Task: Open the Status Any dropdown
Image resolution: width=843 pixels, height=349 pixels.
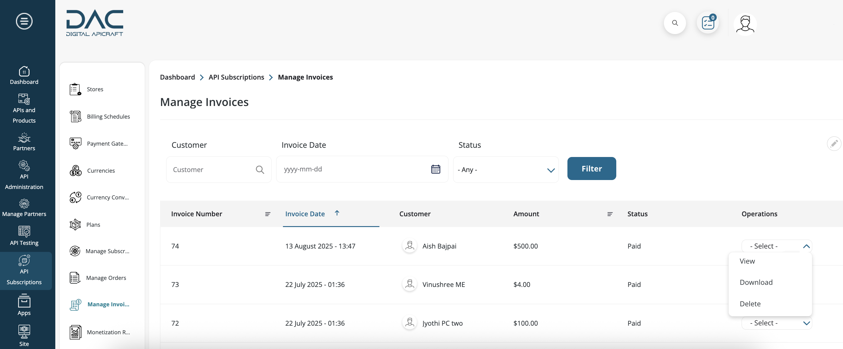Action: coord(506,169)
